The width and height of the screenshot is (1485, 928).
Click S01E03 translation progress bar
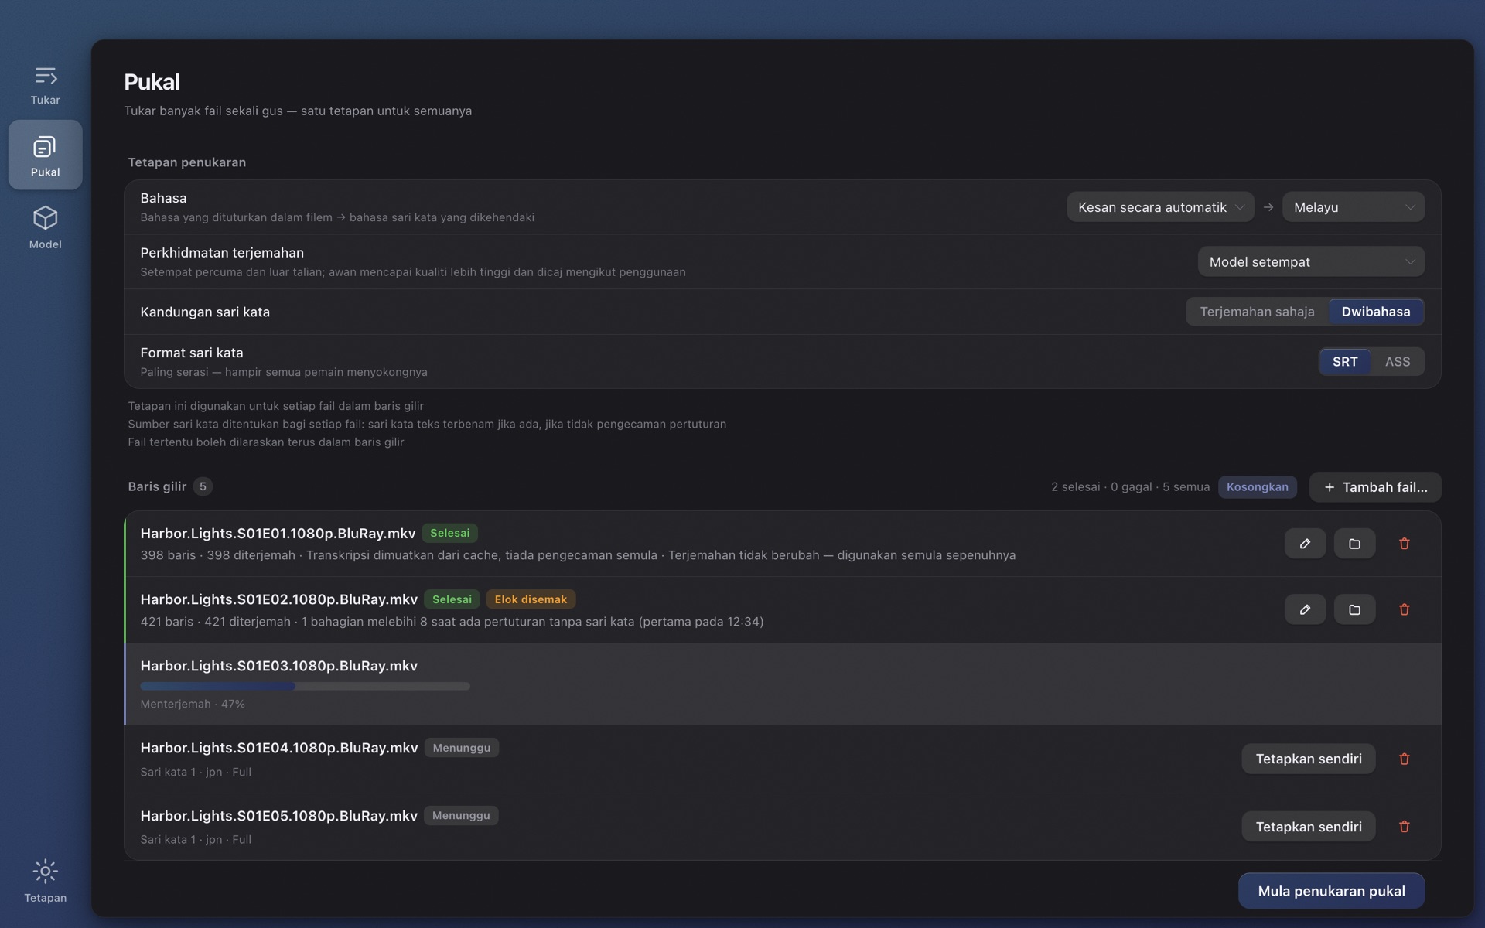click(305, 686)
